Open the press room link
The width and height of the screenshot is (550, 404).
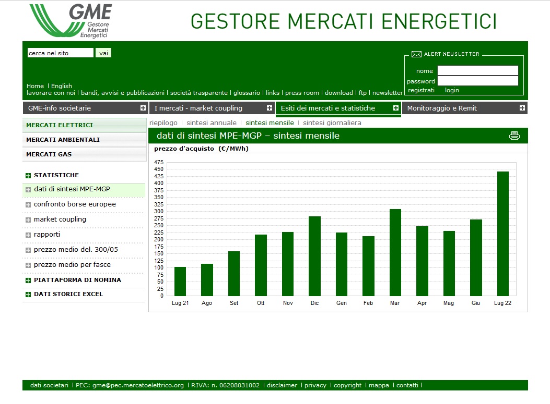[x=302, y=93]
